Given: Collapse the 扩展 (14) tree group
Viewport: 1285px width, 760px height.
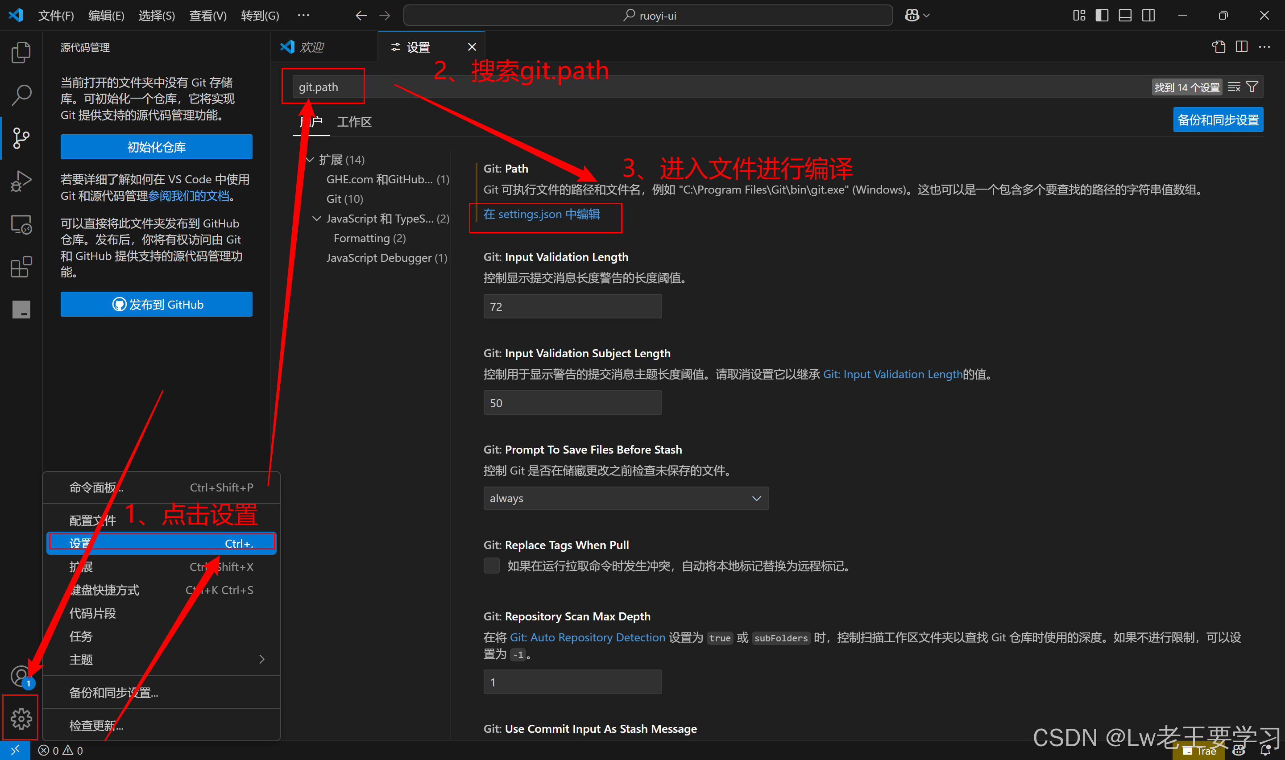Looking at the screenshot, I should point(310,160).
